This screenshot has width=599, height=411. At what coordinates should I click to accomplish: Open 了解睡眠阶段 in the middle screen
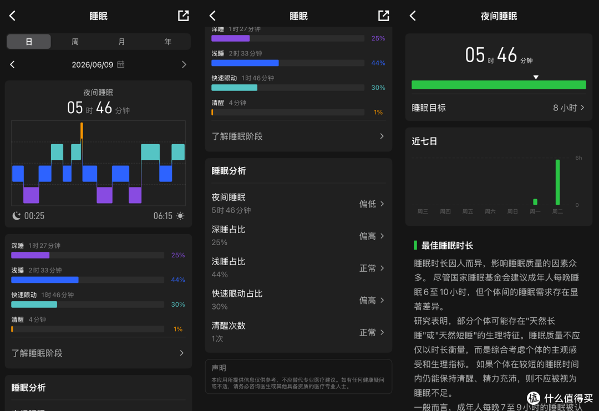298,136
